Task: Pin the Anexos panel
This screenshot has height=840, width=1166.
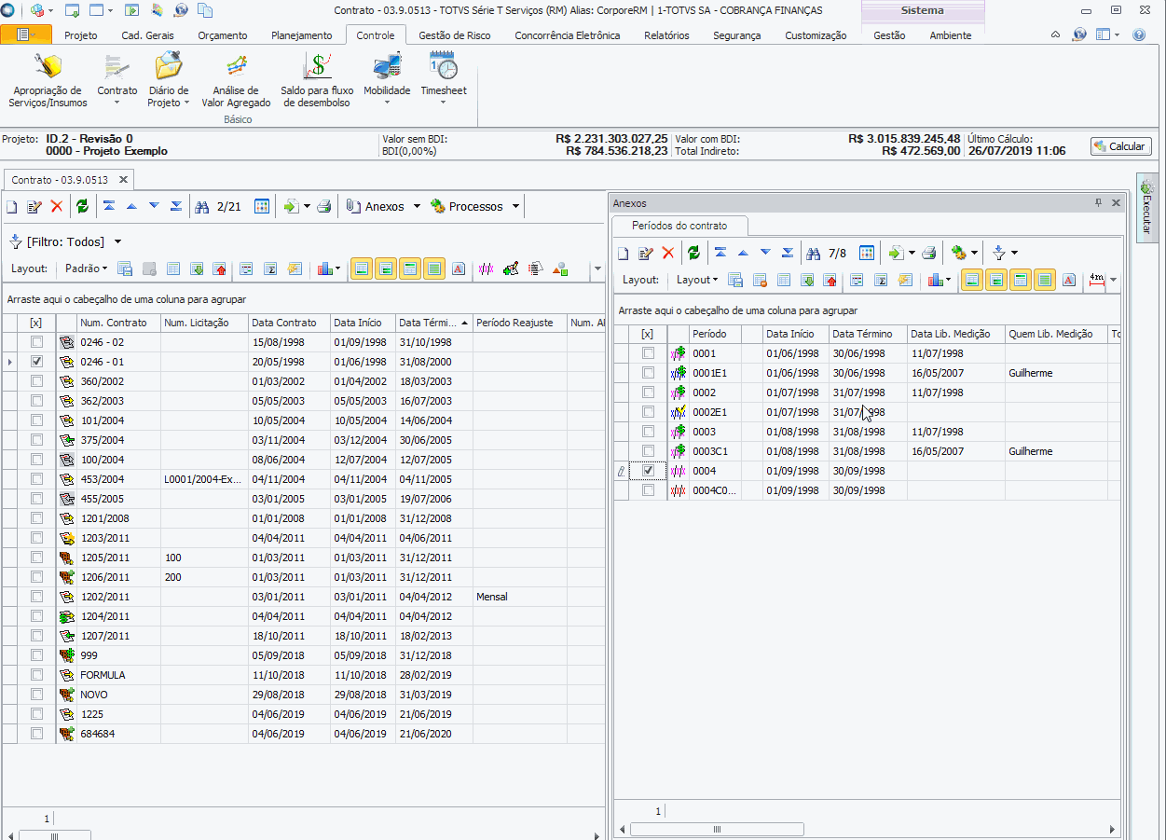Action: tap(1099, 202)
